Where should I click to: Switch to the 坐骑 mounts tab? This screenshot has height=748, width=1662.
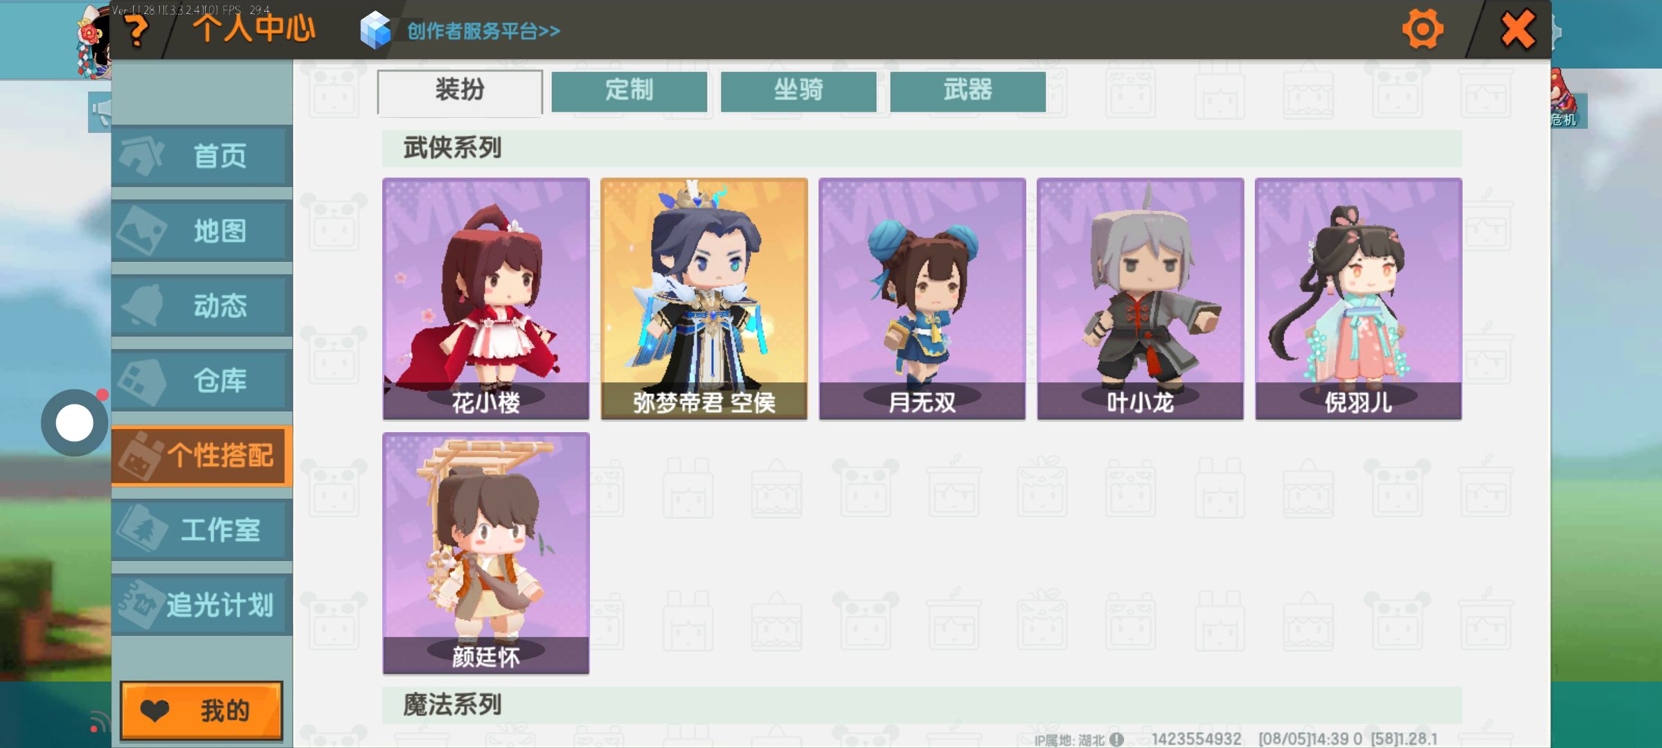798,91
